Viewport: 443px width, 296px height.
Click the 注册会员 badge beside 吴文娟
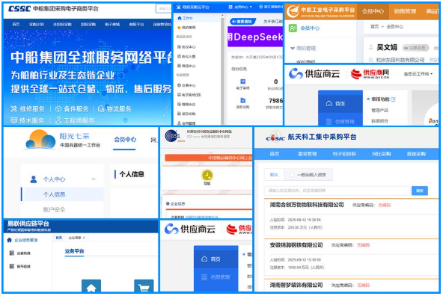[x=415, y=48]
